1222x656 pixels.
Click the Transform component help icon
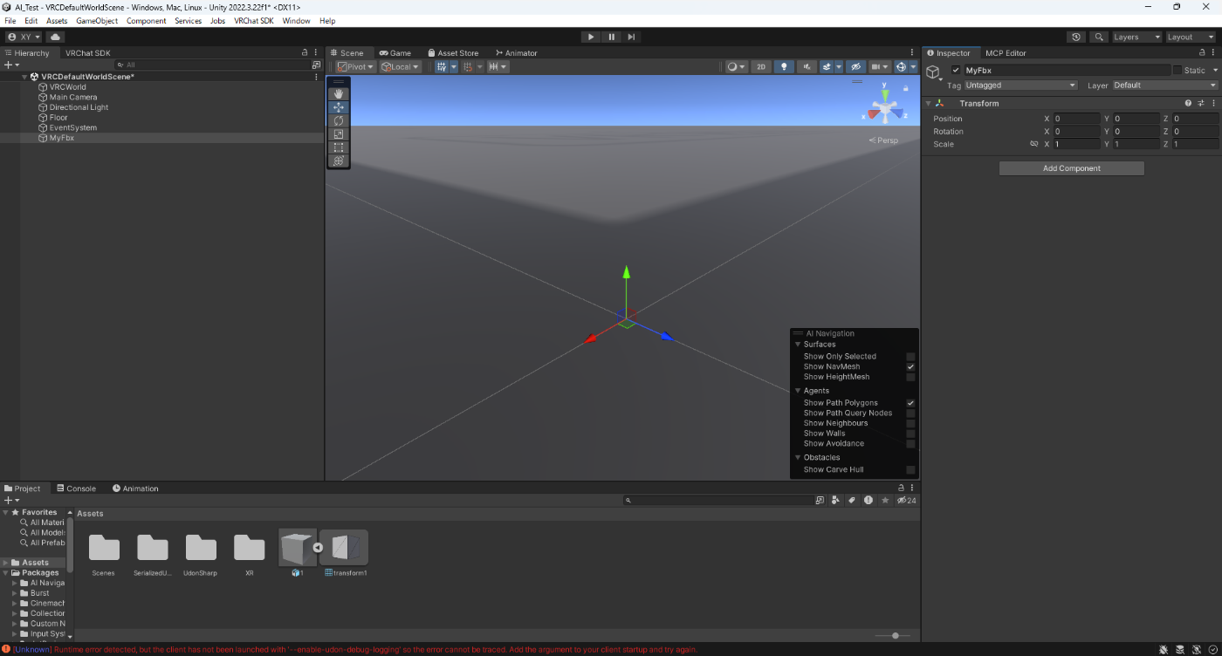point(1188,103)
